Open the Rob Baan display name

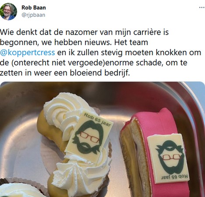coord(34,7)
